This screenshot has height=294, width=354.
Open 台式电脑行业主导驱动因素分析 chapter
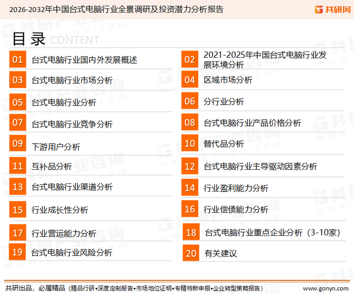tap(260, 166)
